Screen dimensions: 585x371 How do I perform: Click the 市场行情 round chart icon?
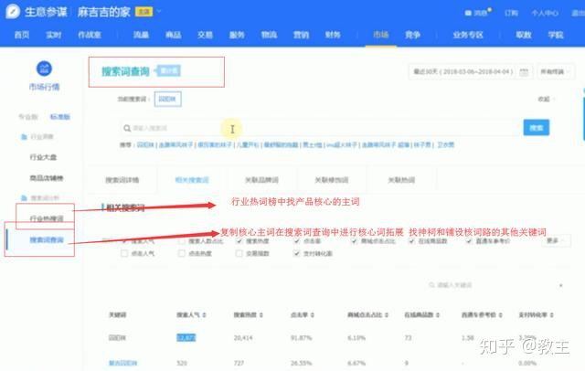coord(42,69)
